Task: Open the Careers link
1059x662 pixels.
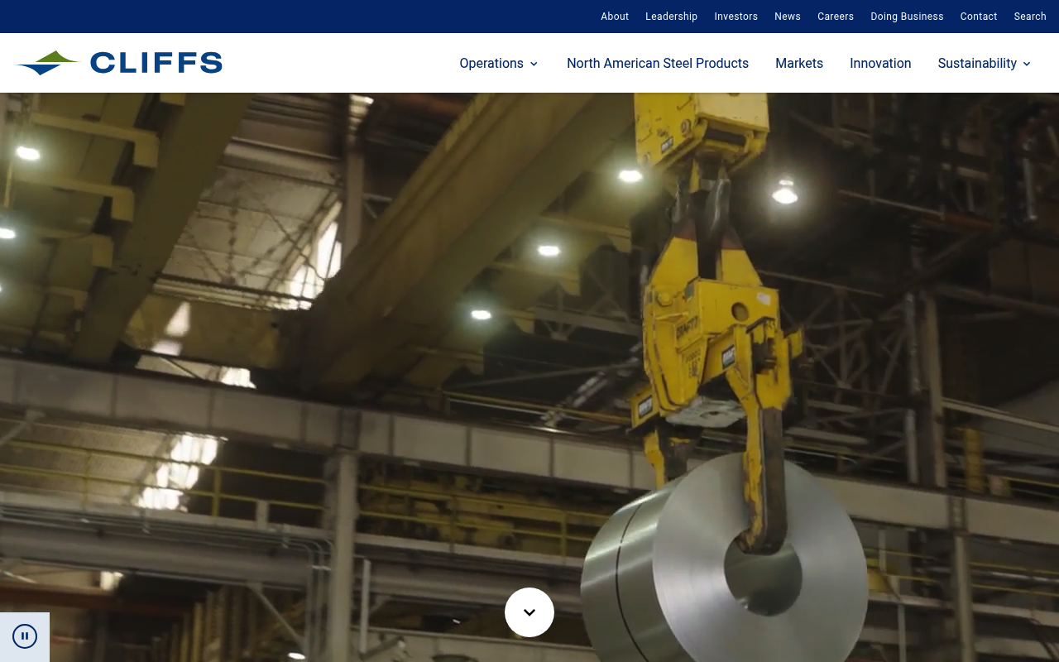Action: pos(836,17)
